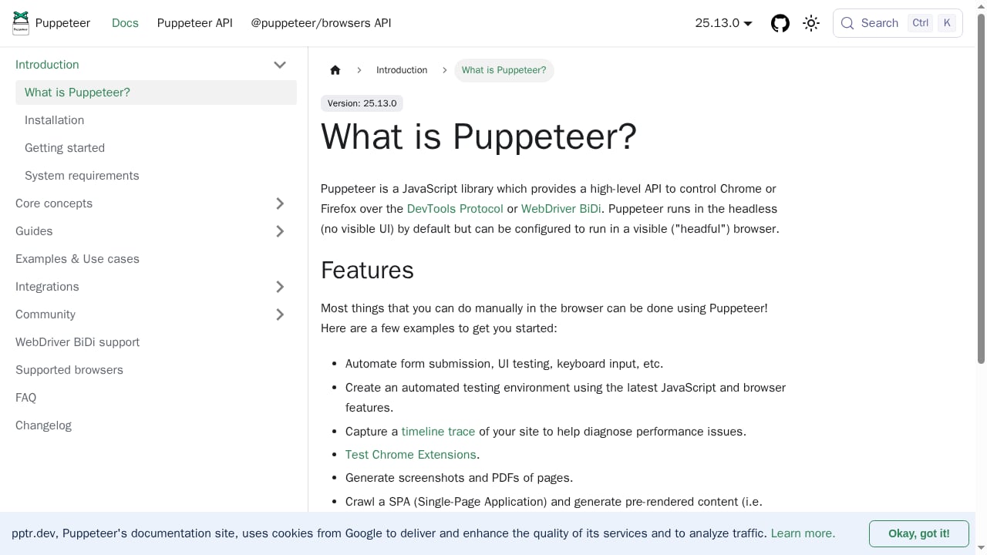Screen dimensions: 987x555
Task: Open the Supported browsers page
Action: click(154, 370)
